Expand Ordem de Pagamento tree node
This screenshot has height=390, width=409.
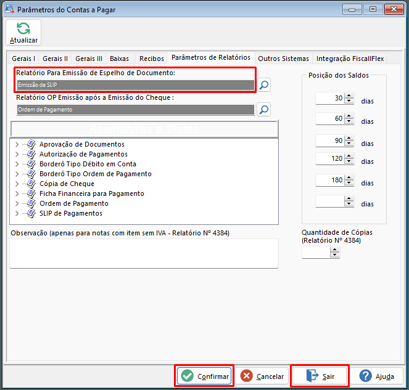pos(17,204)
